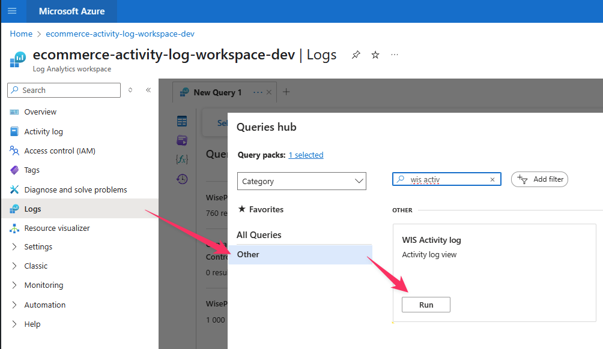603x349 pixels.
Task: Expand the Automation section
Action: click(14, 305)
